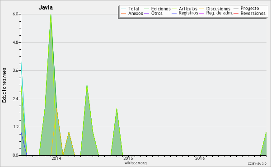This screenshot has width=271, height=167.
Task: Click the wikiscan.org caption
Action: (135, 163)
